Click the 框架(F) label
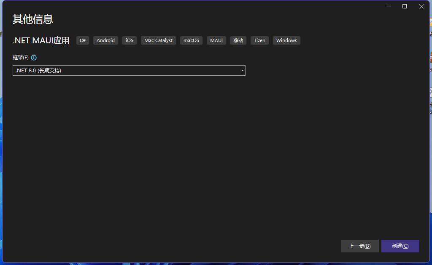 20,58
